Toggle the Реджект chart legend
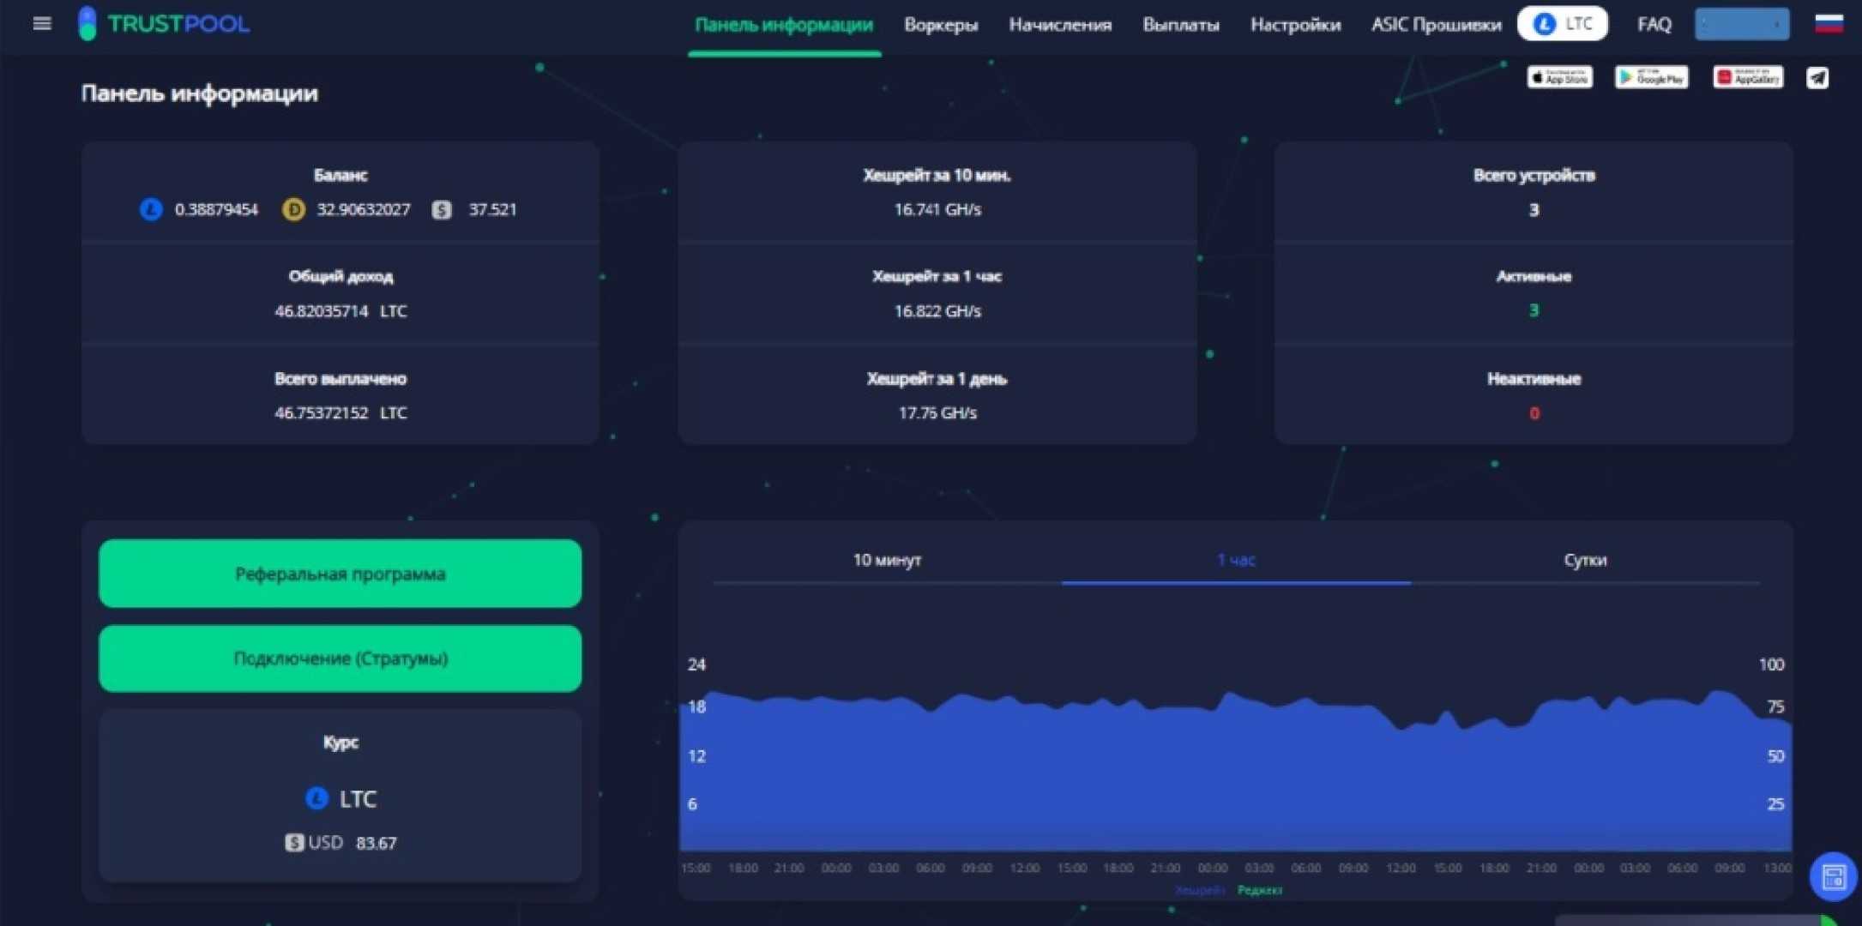 (x=1259, y=890)
